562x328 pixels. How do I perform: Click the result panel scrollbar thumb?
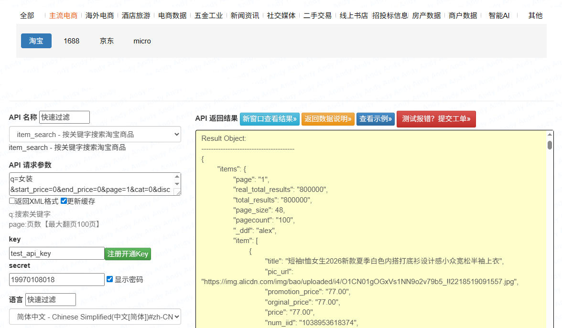(x=550, y=145)
